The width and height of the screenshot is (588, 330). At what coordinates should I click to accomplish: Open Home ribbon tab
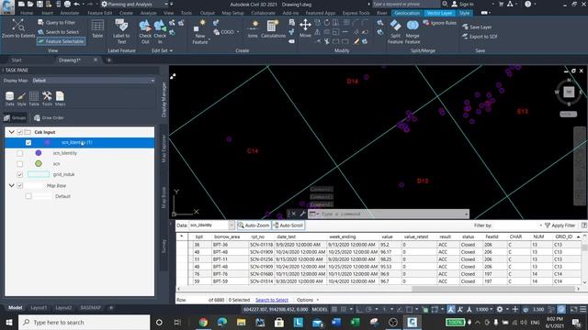[x=27, y=13]
